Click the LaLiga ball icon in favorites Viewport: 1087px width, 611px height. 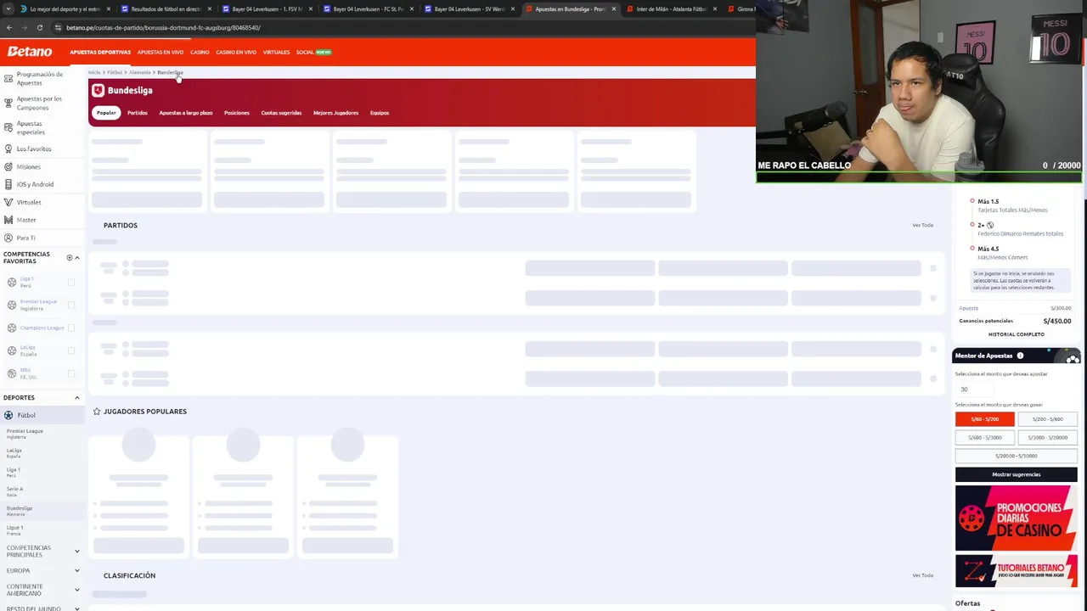pos(11,350)
